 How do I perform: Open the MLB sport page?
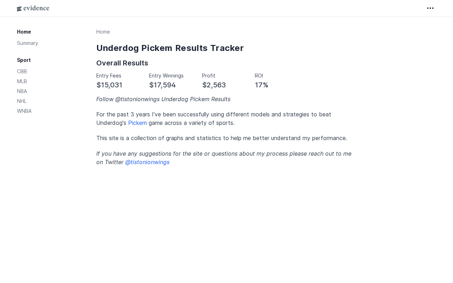pyautogui.click(x=22, y=81)
